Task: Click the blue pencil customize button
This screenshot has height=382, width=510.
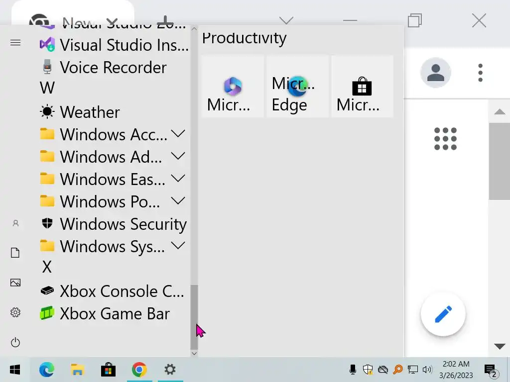Action: [x=443, y=314]
